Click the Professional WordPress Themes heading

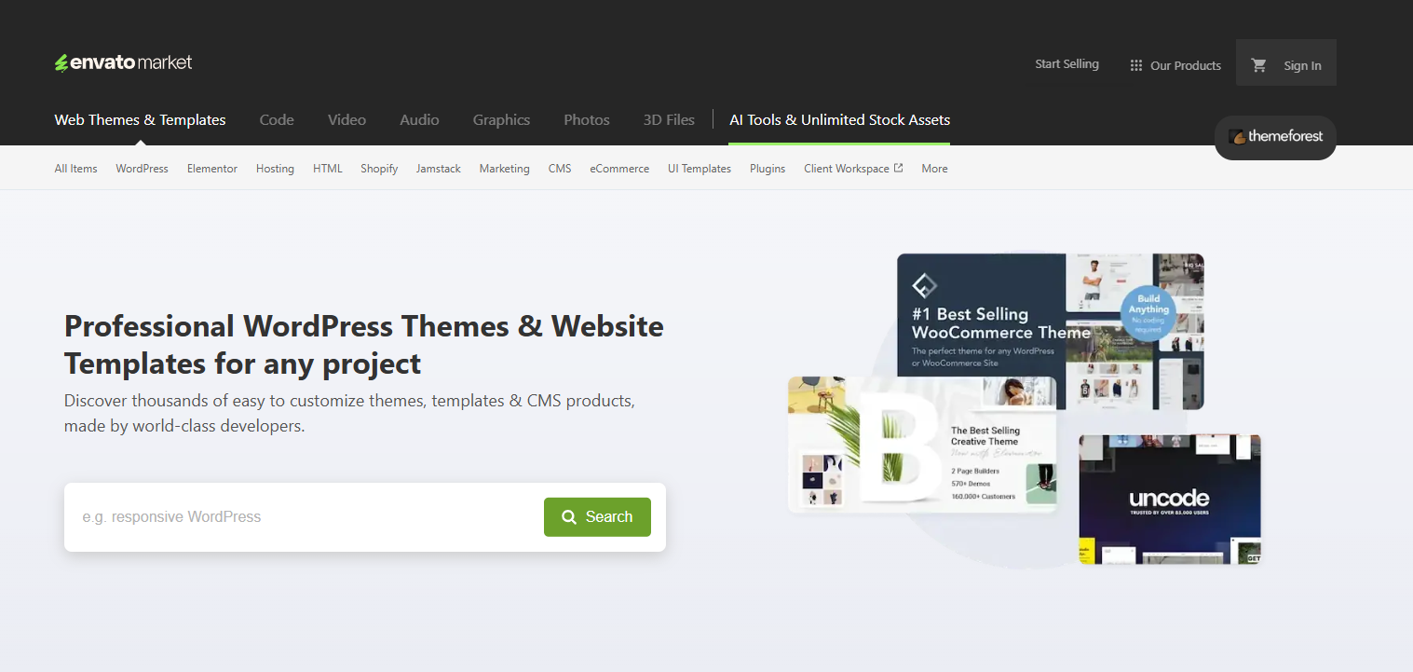364,344
